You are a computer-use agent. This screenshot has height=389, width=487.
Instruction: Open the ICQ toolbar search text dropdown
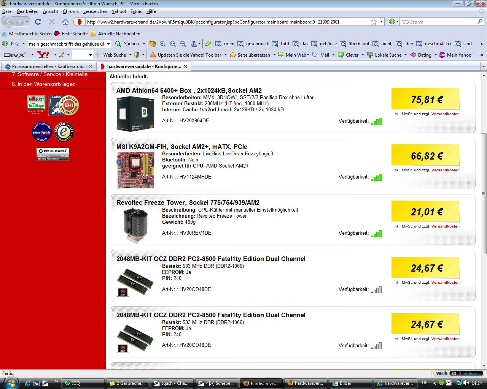click(x=108, y=44)
